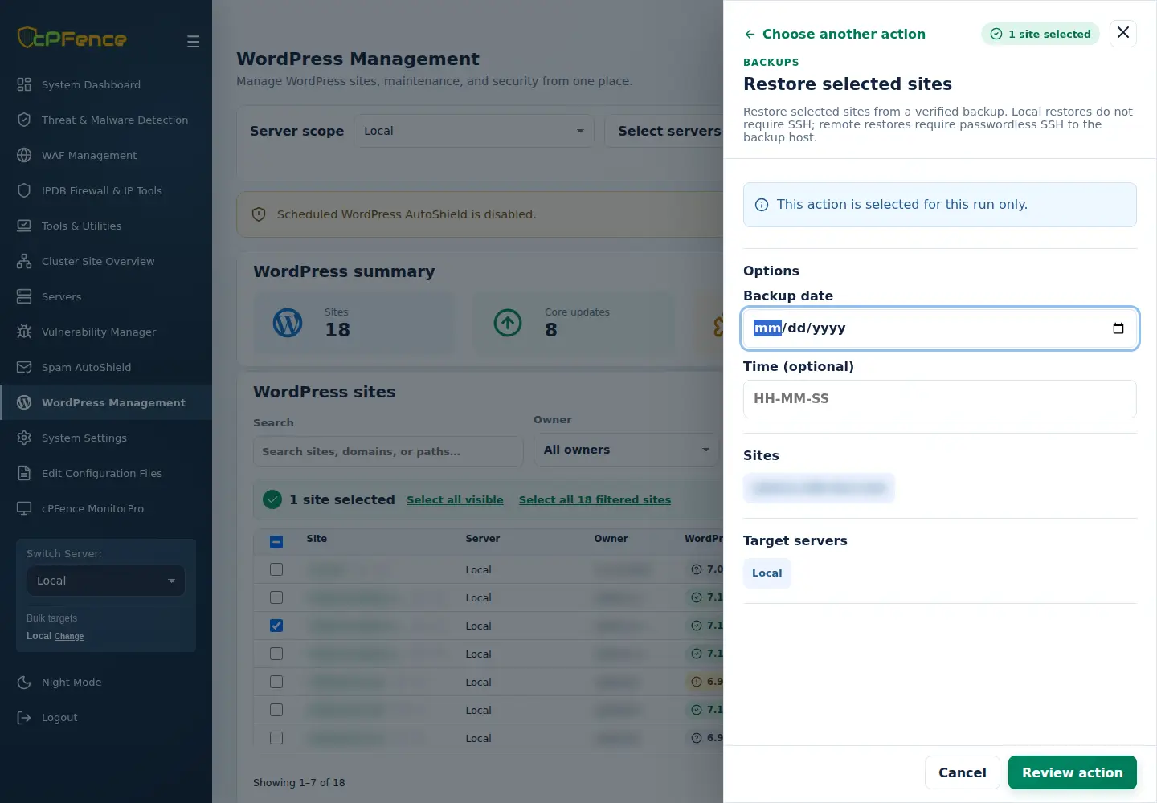Open System Dashboard from the sidebar
Screen dimensions: 1157x803
click(x=91, y=84)
